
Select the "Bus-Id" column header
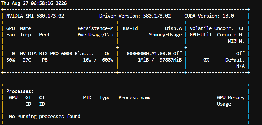(129, 28)
